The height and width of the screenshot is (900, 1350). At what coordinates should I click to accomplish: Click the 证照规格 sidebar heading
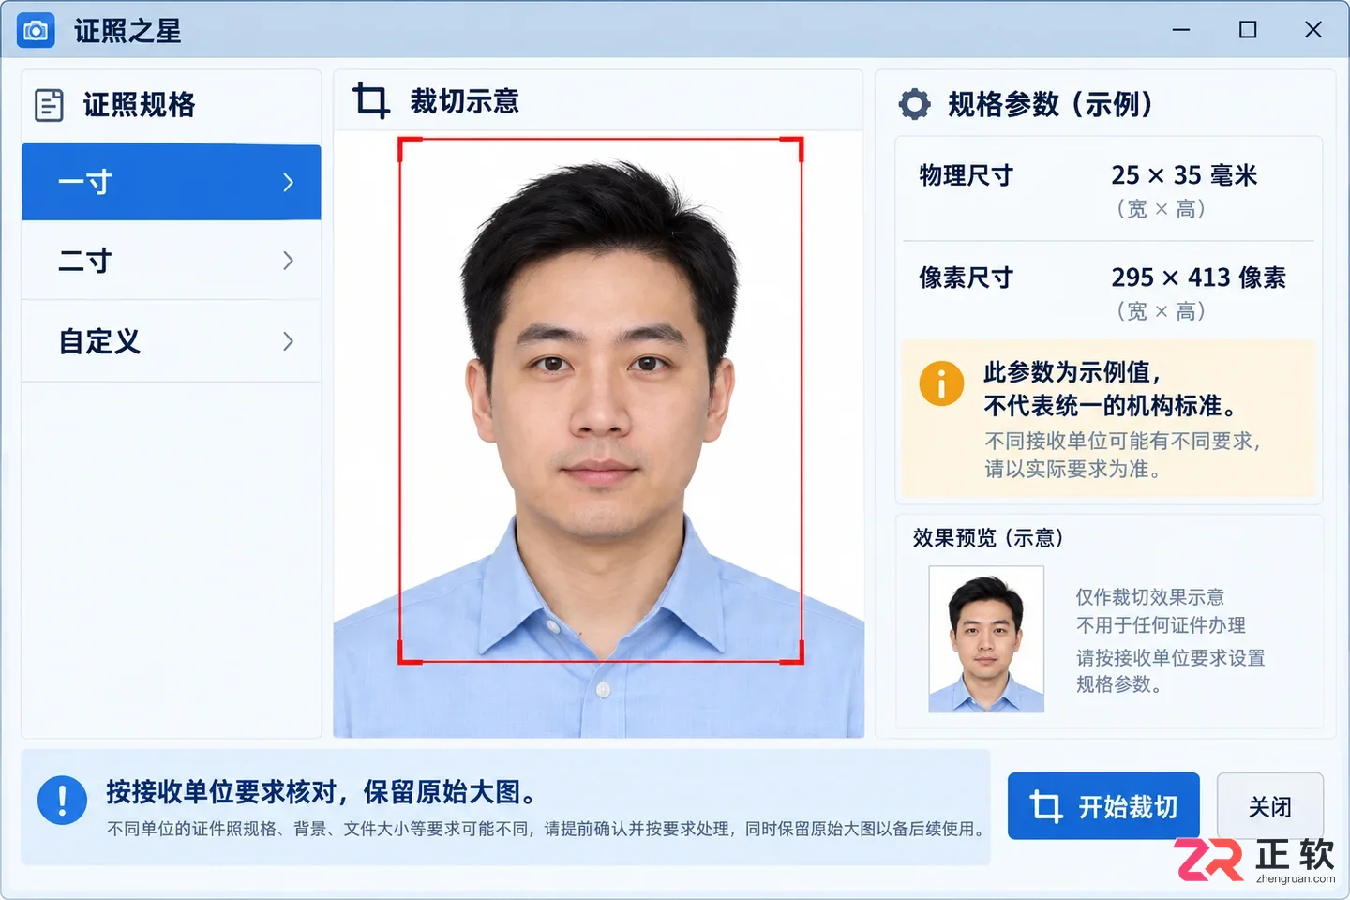coord(139,104)
